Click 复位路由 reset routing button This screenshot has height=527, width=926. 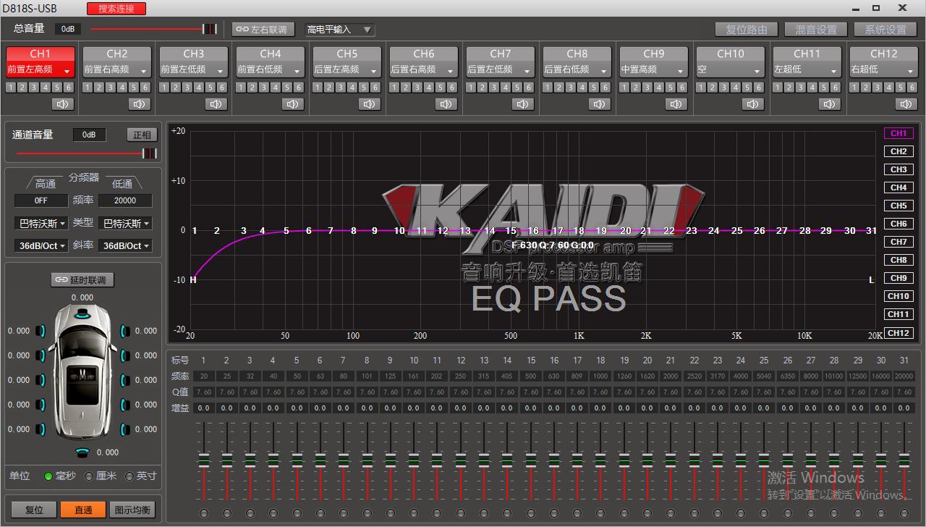[x=746, y=30]
